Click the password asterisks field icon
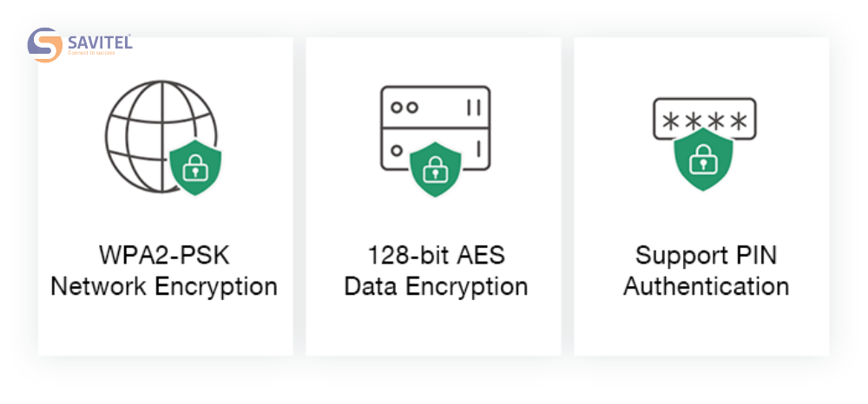The width and height of the screenshot is (868, 404). 704,119
